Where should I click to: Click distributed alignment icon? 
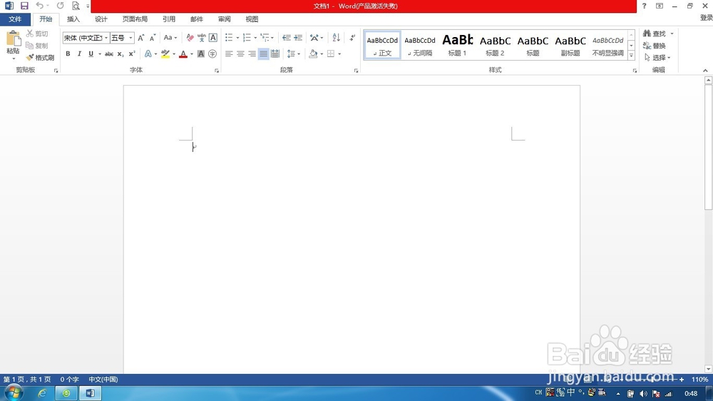point(275,54)
